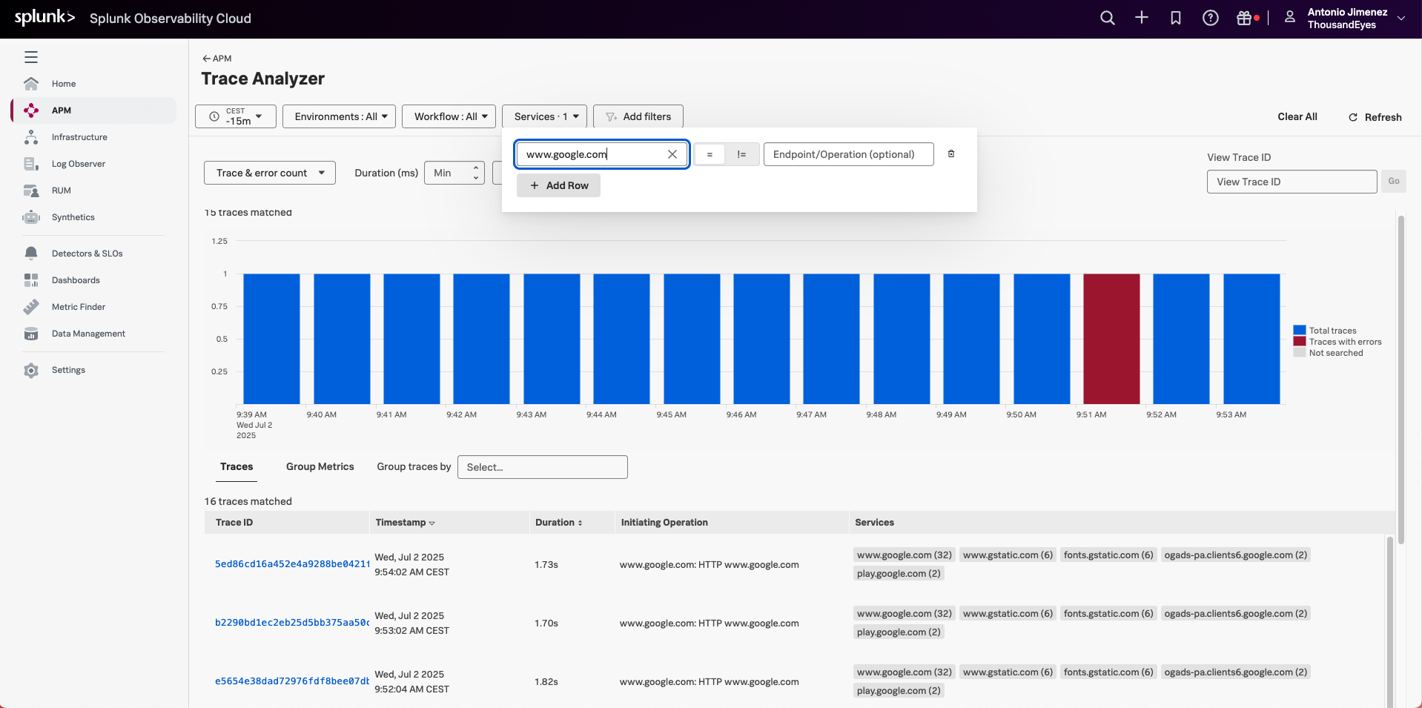Screen dimensions: 1422x708
Task: Click the www.gstatic.com (6) tag in first row
Action: point(1008,555)
